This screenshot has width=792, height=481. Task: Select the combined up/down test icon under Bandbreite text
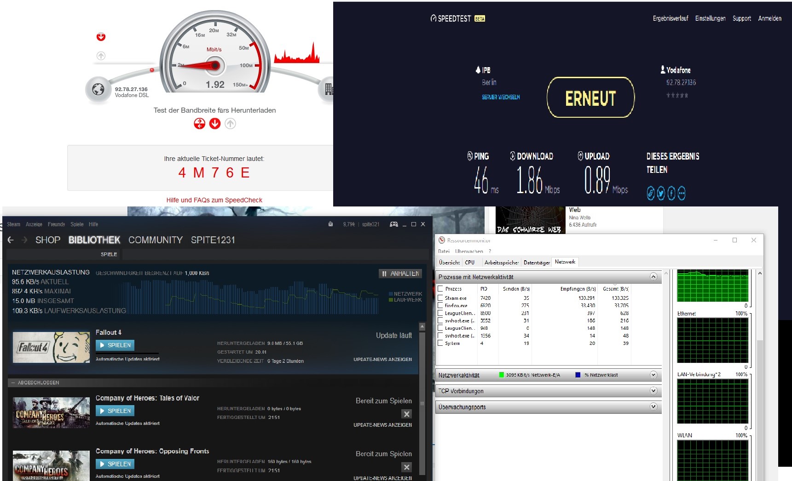(x=199, y=123)
